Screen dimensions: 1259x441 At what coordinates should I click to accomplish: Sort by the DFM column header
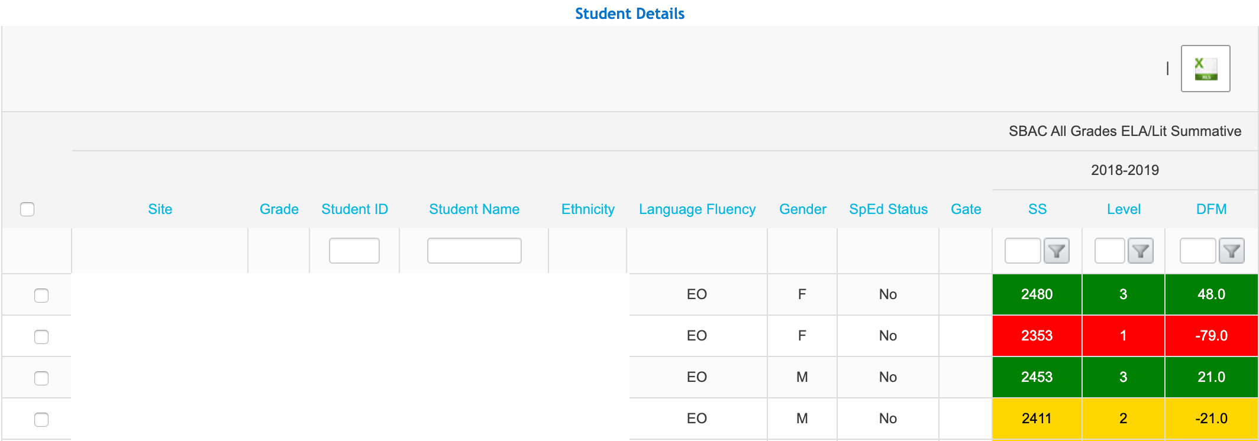tap(1211, 209)
